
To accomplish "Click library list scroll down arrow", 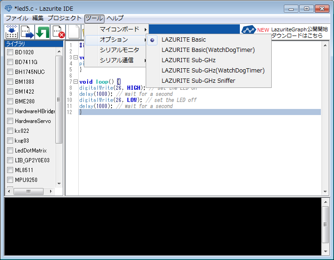I will (59, 184).
